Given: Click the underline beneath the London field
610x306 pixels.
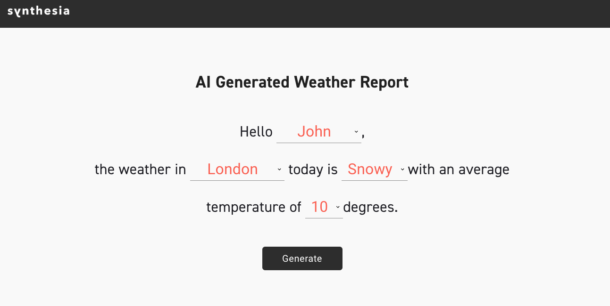Looking at the screenshot, I should (237, 180).
